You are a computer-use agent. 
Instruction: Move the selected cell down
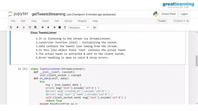click(48, 27)
